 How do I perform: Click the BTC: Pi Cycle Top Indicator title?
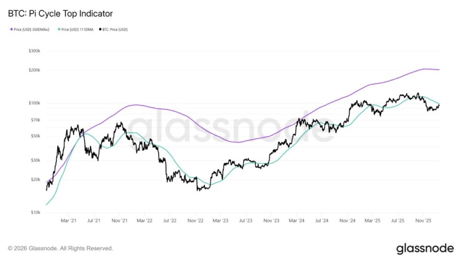(60, 14)
